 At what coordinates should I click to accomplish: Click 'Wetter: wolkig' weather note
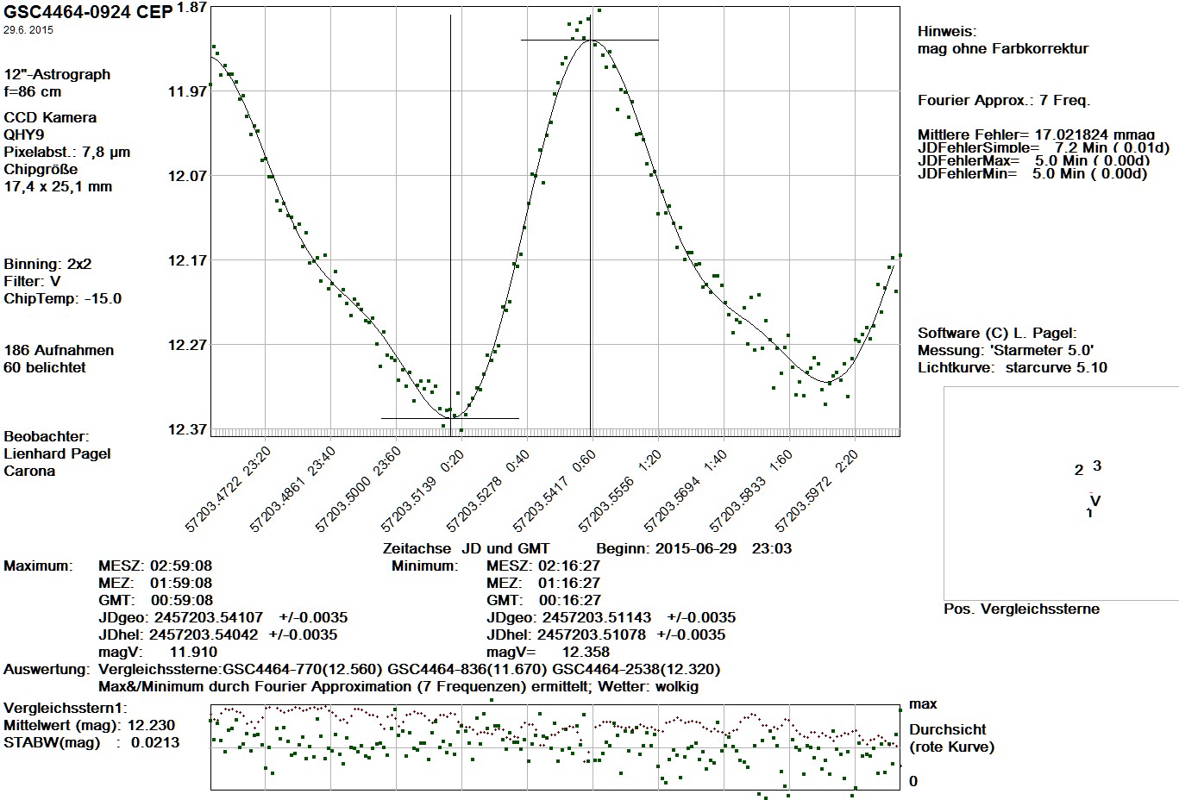tap(647, 686)
